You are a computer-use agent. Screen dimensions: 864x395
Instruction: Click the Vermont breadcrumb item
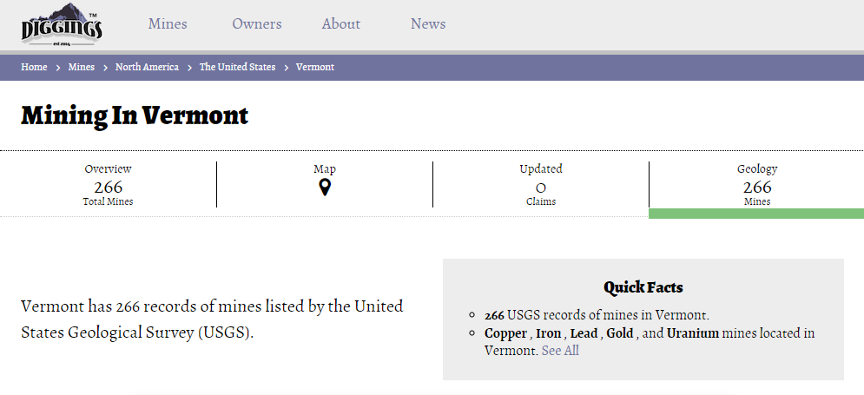click(314, 67)
